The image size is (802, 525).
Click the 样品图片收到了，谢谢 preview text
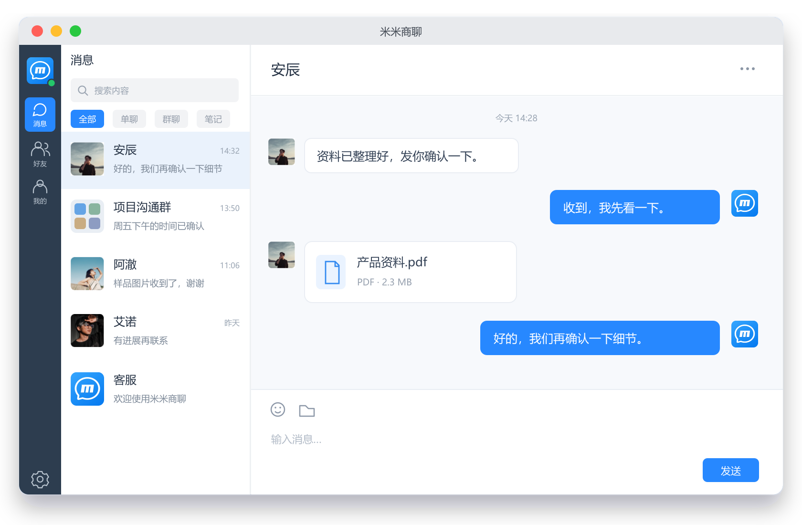159,283
